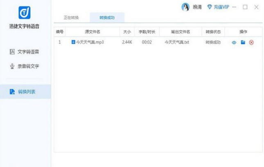Viewport: 264px width, 167px height.
Task: Click the 大小 column header
Action: click(x=127, y=32)
